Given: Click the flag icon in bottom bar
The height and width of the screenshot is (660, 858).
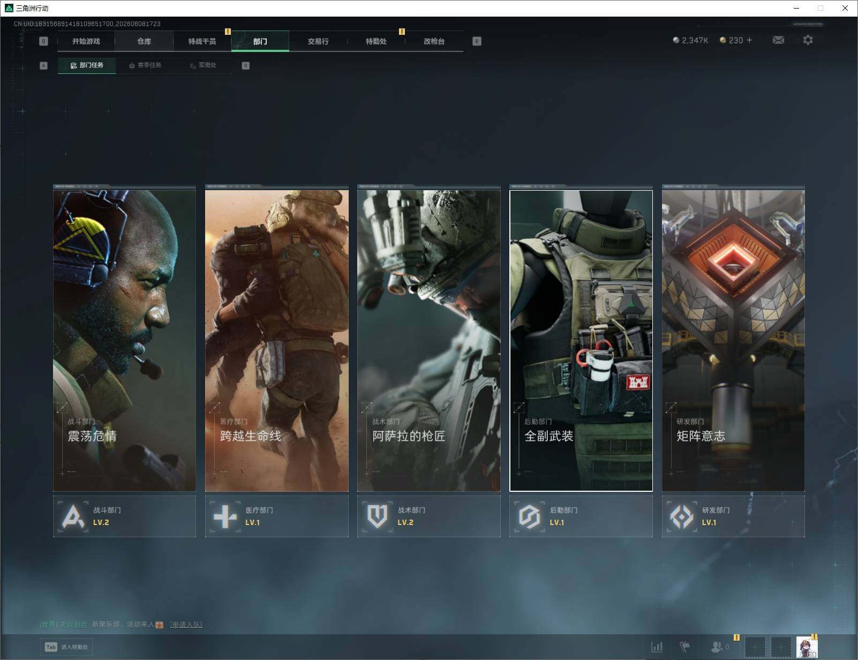Looking at the screenshot, I should click(684, 647).
